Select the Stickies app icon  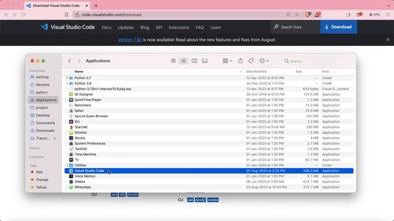[x=71, y=133]
